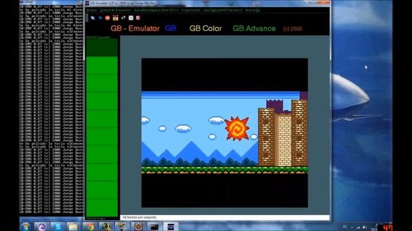
Task: Switch to the GB emulator taskbar icon
Action: pos(171,227)
